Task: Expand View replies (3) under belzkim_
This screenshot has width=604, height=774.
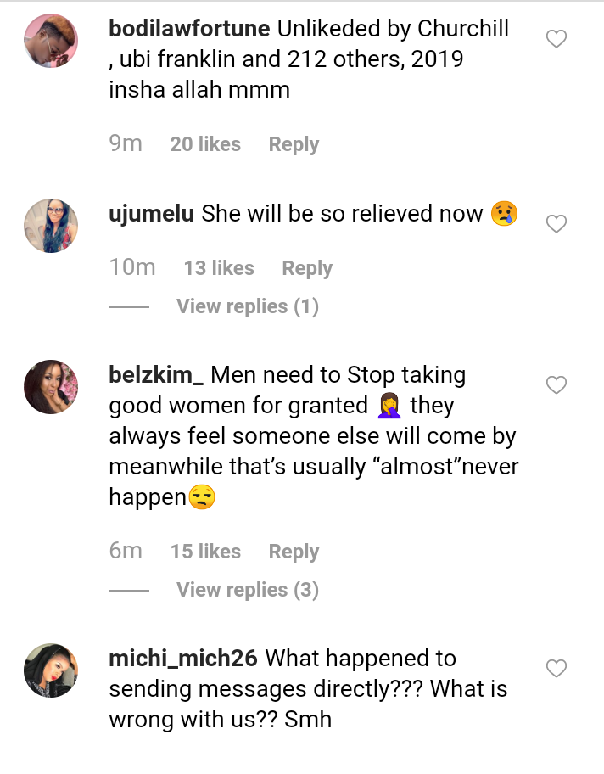Action: (x=247, y=590)
